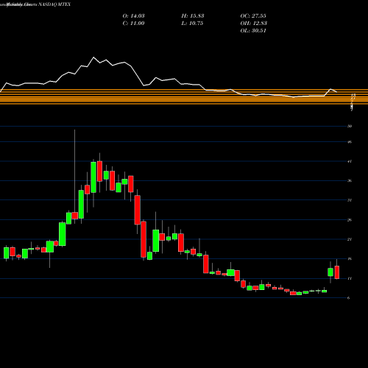Image resolution: width=368 pixels, height=368 pixels.
Task: Click the 11 price axis label
Action: pyautogui.click(x=350, y=278)
